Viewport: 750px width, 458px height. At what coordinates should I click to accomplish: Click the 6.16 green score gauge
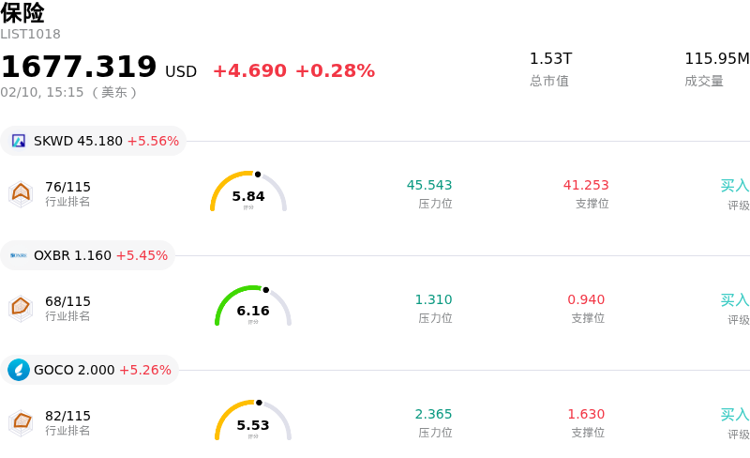[x=253, y=307]
